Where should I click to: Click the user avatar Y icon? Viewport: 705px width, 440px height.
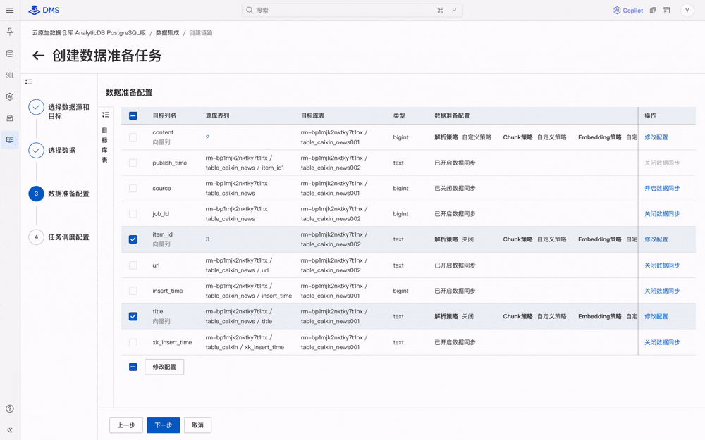coord(687,11)
